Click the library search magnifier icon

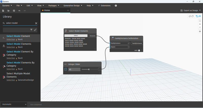[4, 23]
